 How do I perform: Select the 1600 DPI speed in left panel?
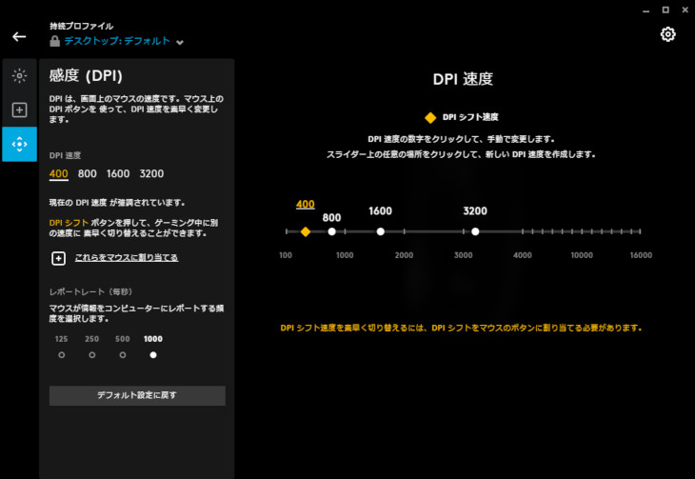[x=118, y=174]
